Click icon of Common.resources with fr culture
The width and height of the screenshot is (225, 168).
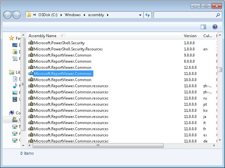coord(31,129)
